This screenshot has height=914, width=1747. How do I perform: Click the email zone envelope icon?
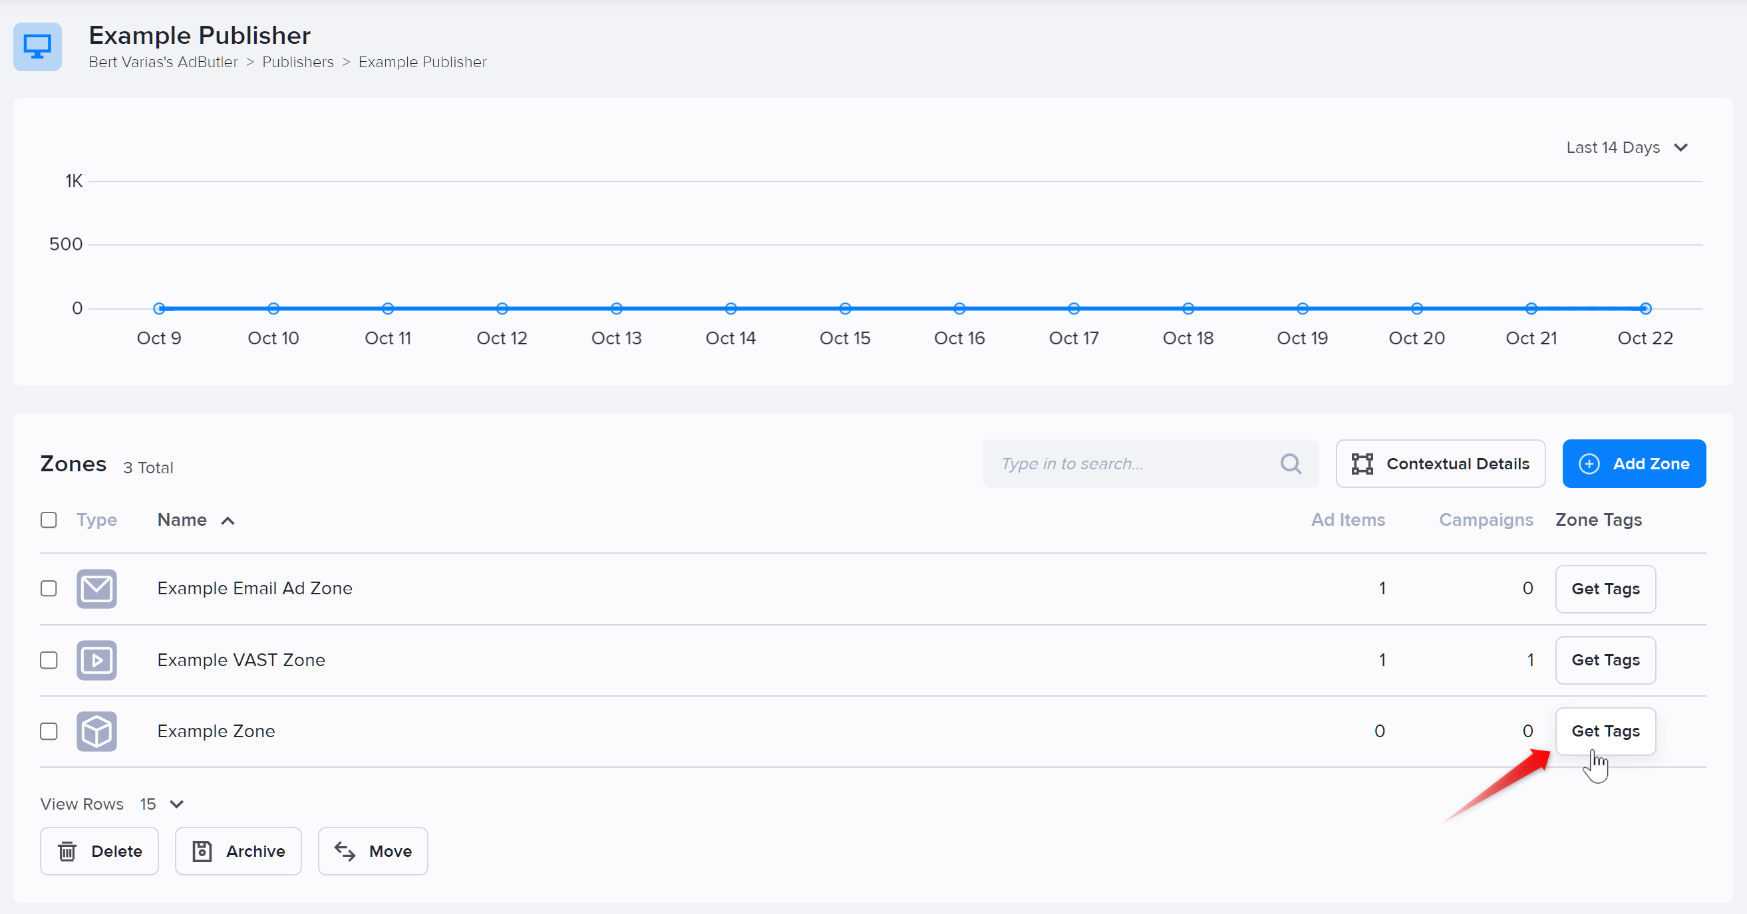click(96, 589)
